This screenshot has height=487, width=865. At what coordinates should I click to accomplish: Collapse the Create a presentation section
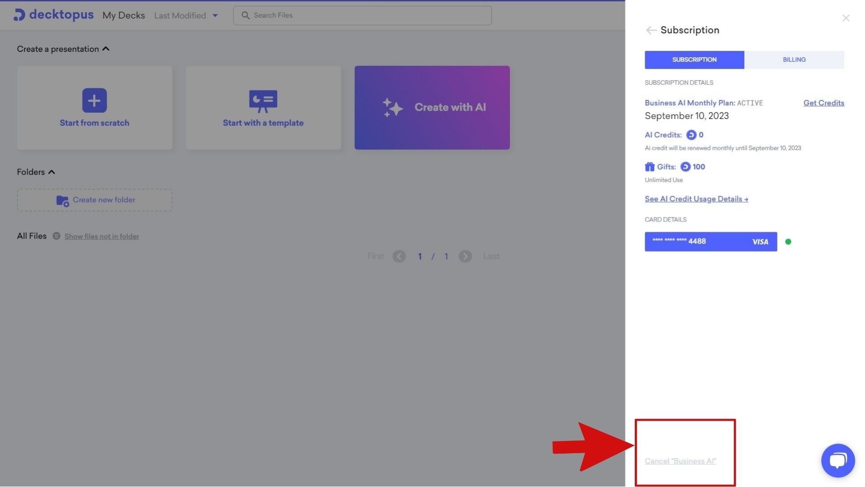pos(106,49)
